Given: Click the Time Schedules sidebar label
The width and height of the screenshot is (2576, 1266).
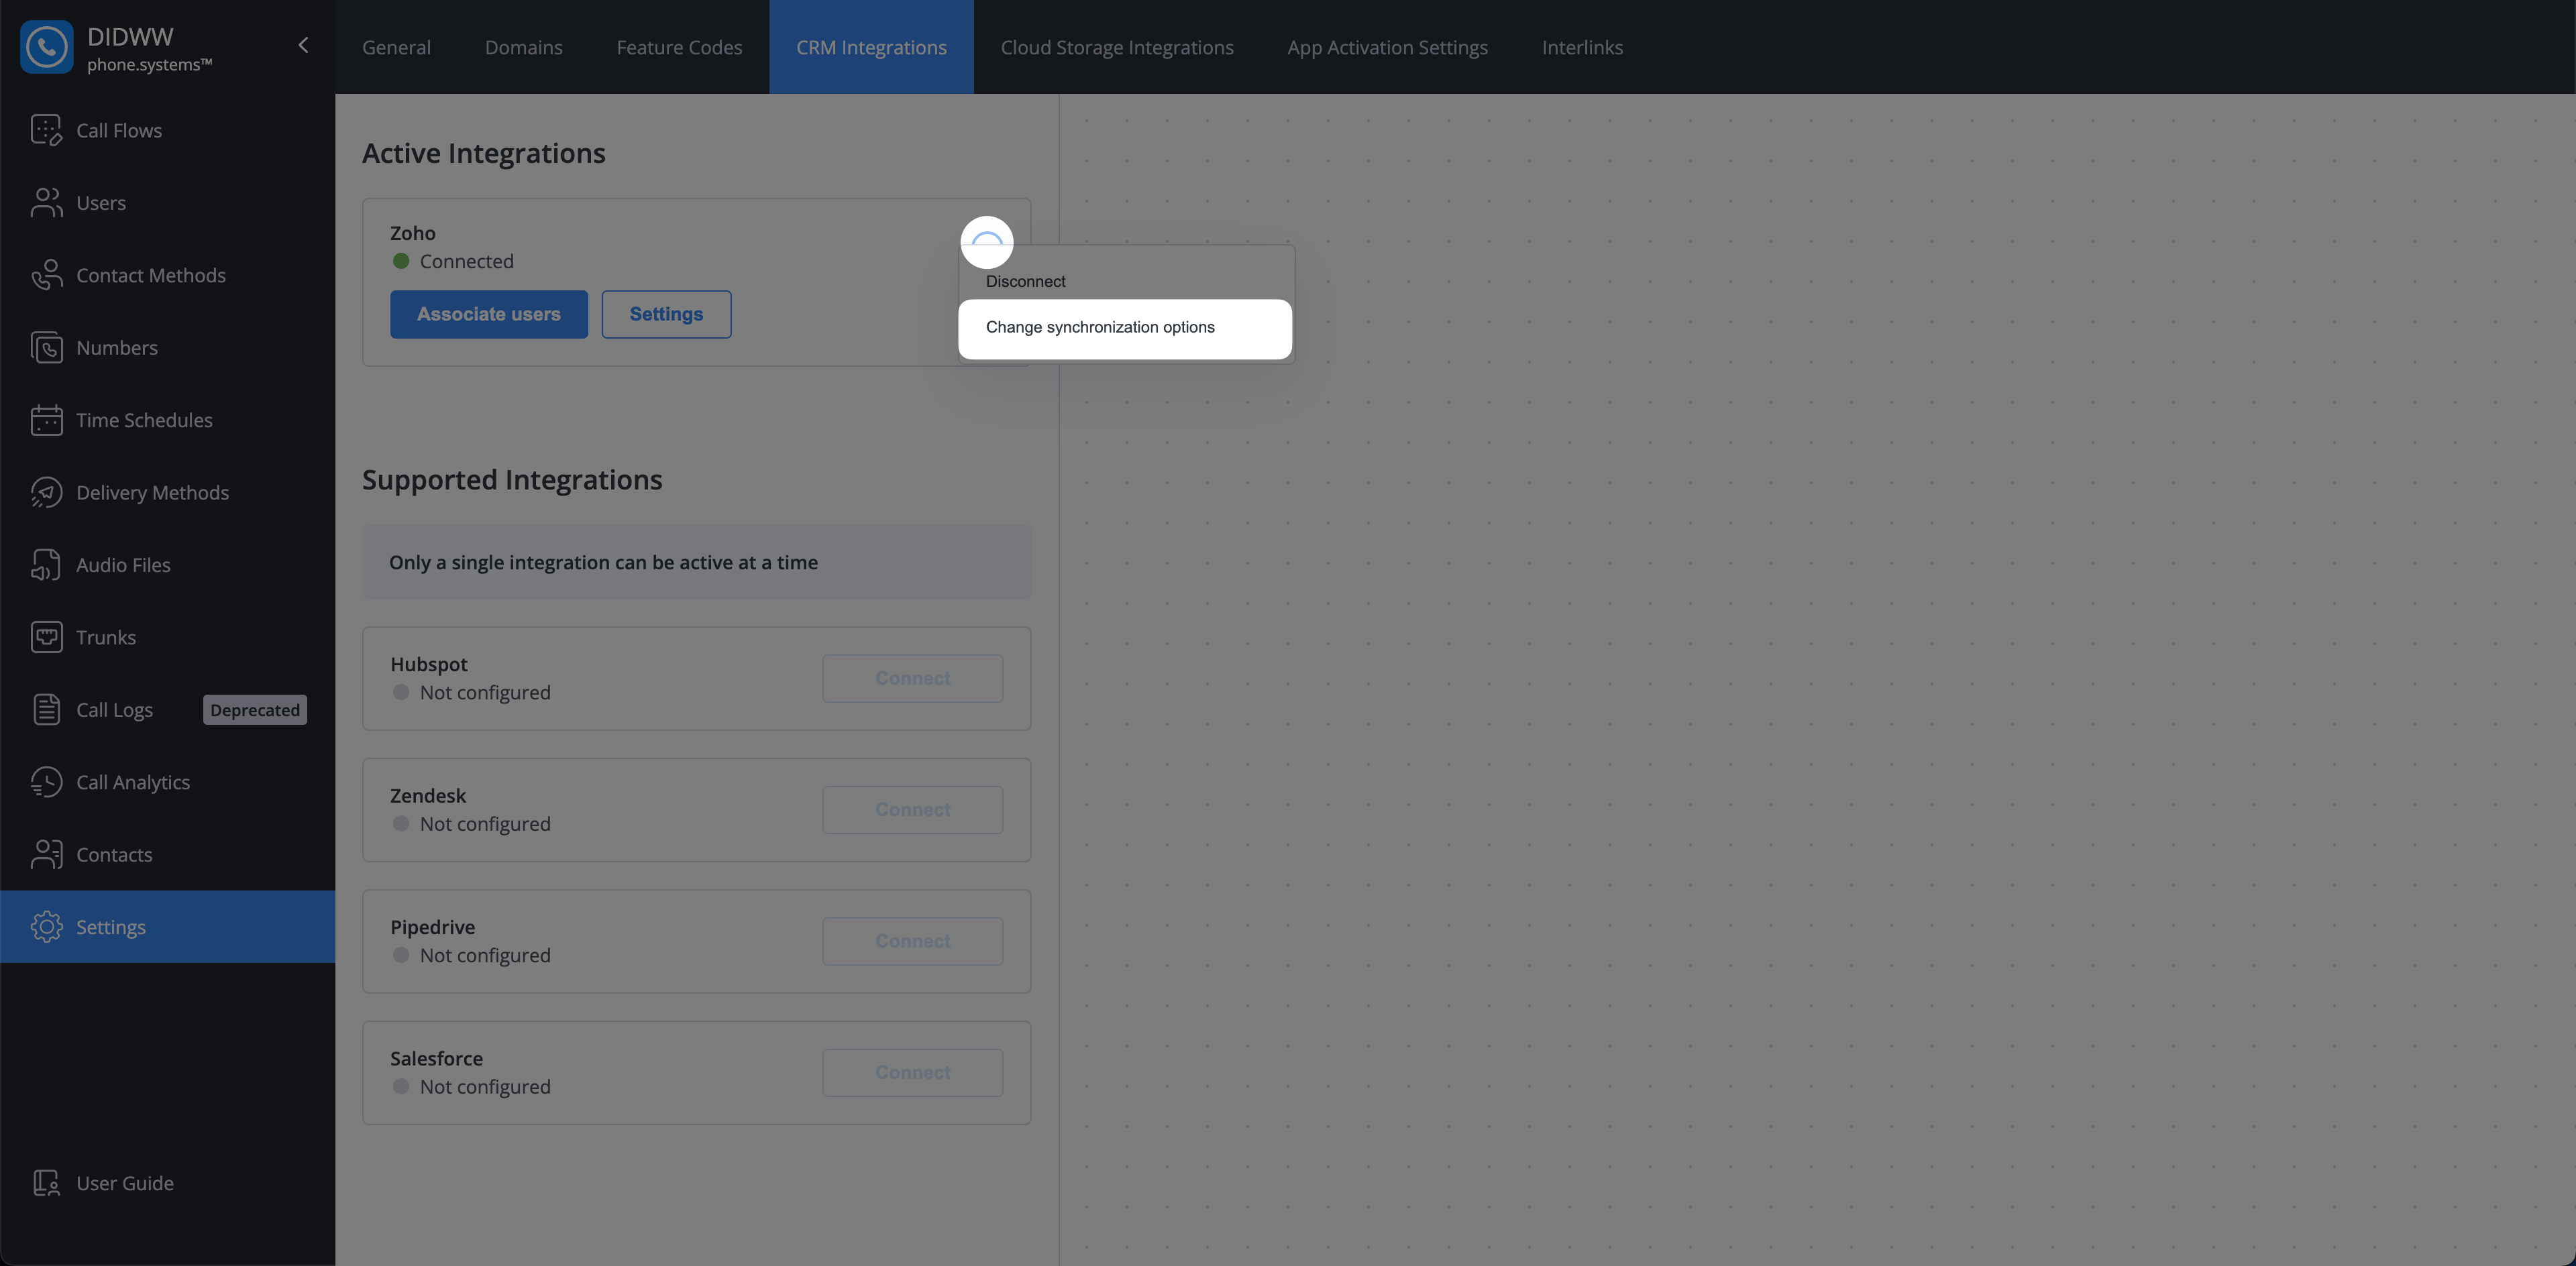Looking at the screenshot, I should [x=144, y=420].
